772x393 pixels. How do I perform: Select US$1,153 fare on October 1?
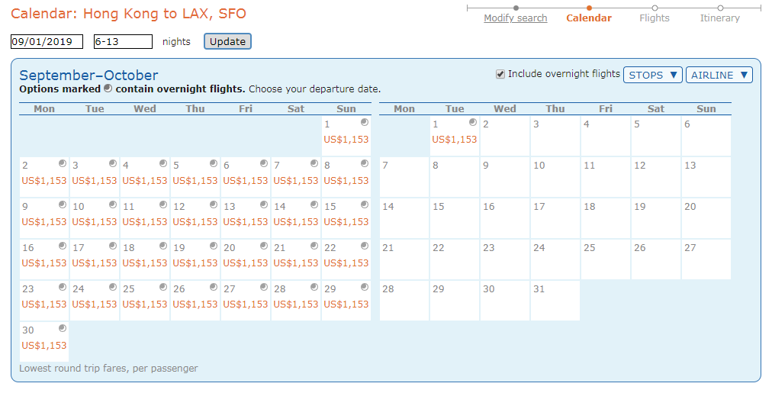tap(455, 140)
